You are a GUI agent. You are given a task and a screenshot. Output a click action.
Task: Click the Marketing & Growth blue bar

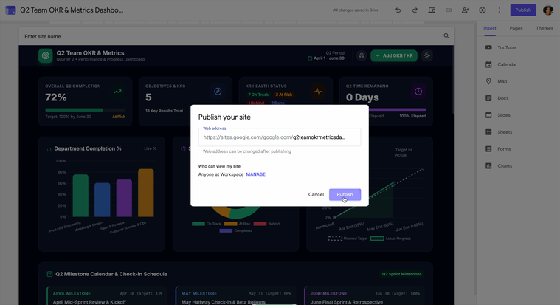[x=102, y=200]
